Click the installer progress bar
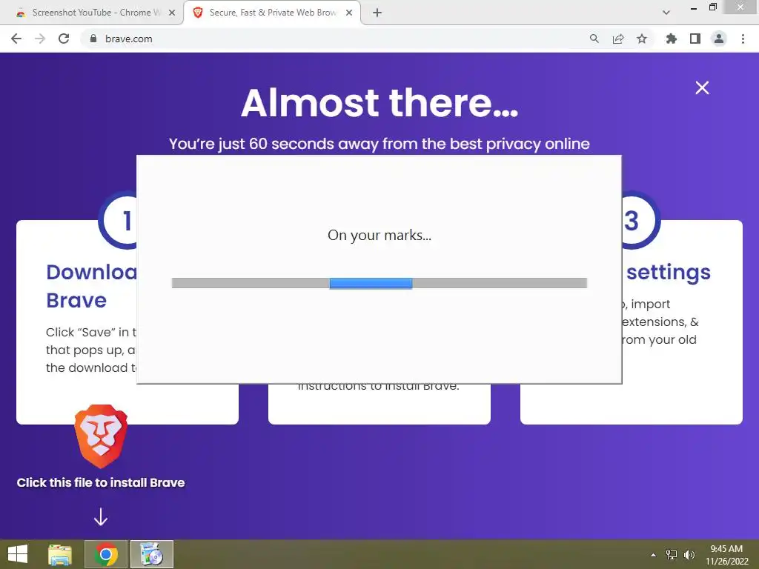The width and height of the screenshot is (759, 569). click(379, 283)
